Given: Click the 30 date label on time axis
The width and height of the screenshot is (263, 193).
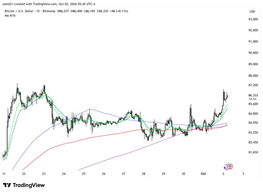Looking at the screenshot, I should point(183,174).
